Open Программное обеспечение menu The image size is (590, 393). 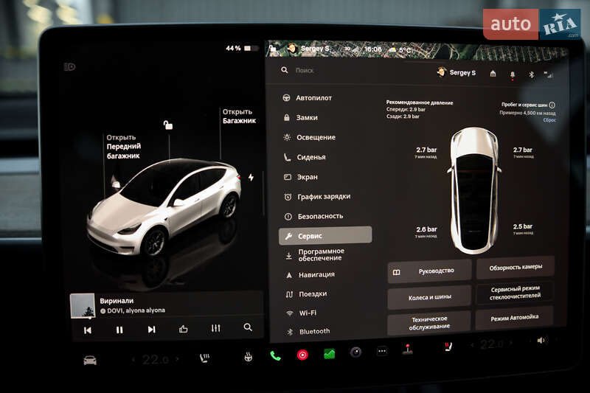coord(315,254)
